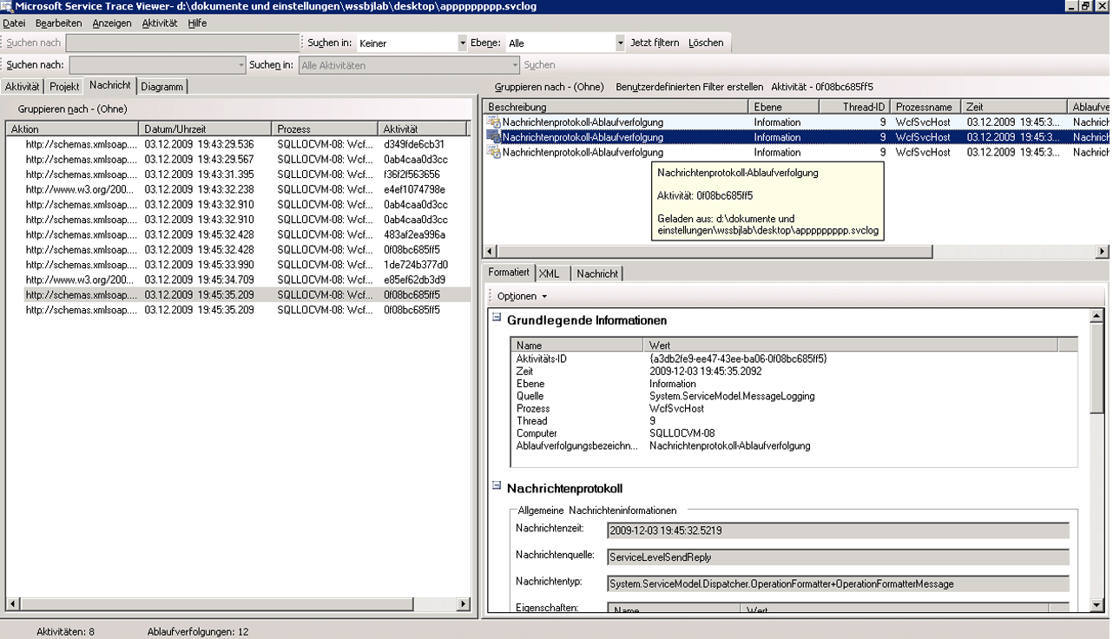Click the System.ServiceModel.MessageLogging source value
This screenshot has height=639, width=1113.
tap(732, 396)
